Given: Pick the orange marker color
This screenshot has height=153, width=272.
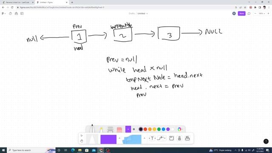Looking at the screenshot, I should 150,129.
